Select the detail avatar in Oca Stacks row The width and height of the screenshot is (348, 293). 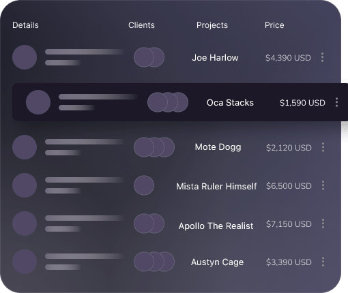coord(38,102)
